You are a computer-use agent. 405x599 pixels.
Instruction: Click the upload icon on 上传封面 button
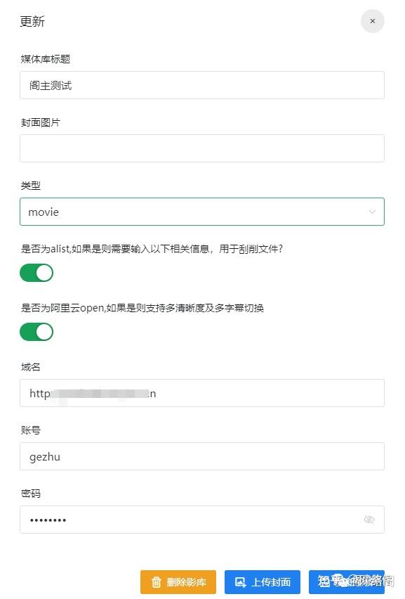click(x=241, y=582)
